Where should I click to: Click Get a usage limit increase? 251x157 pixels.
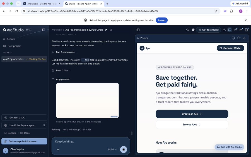[x=24, y=141]
